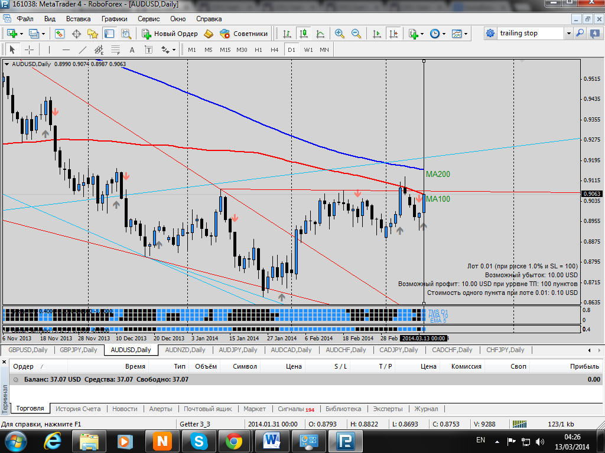Viewport: 605px width, 453px height.
Task: Toggle the Terminal panel icon
Action: click(x=109, y=34)
